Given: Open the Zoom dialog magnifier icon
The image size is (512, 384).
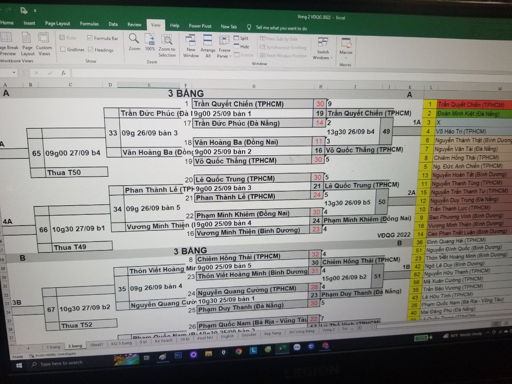Looking at the screenshot, I should pyautogui.click(x=134, y=39).
